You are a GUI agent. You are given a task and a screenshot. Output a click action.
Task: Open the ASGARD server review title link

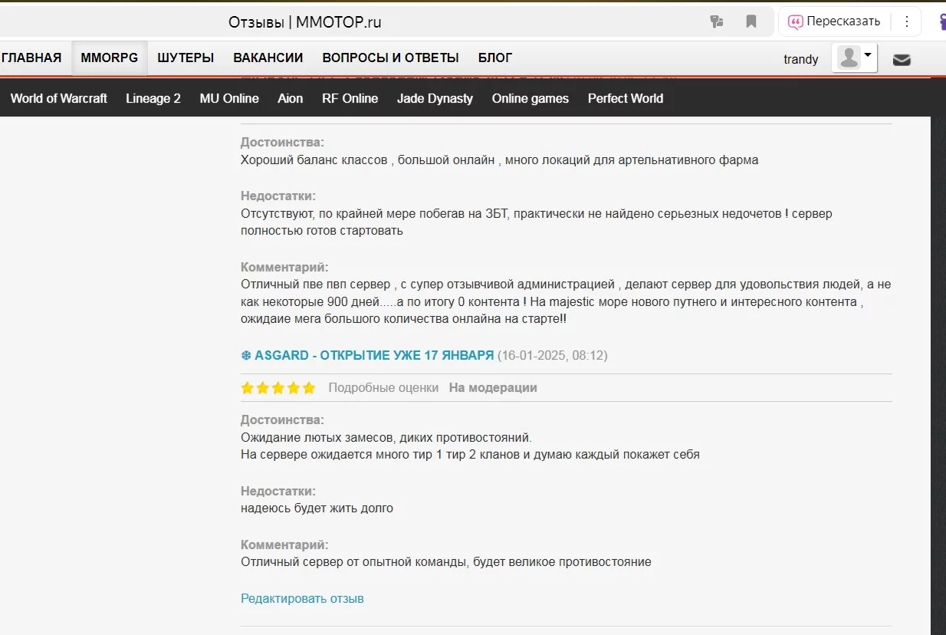pos(367,355)
